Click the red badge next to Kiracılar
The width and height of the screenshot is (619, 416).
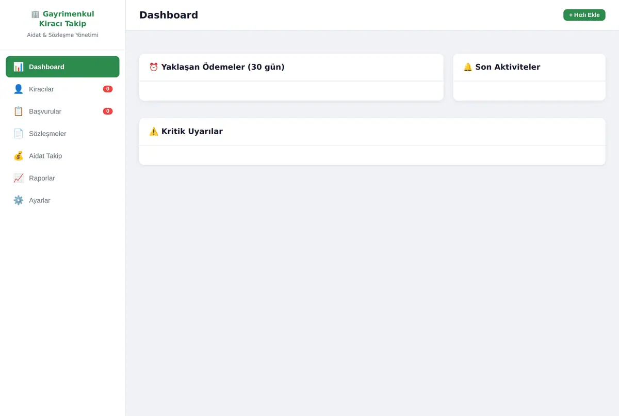click(x=108, y=89)
